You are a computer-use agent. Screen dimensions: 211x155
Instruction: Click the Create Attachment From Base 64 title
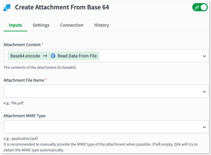click(62, 7)
